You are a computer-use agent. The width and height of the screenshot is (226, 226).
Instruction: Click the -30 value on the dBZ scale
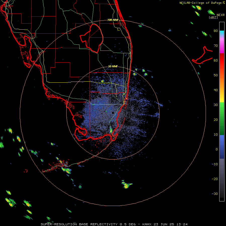[x=215, y=194]
